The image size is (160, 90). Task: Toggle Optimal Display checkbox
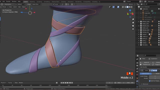click(x=150, y=81)
